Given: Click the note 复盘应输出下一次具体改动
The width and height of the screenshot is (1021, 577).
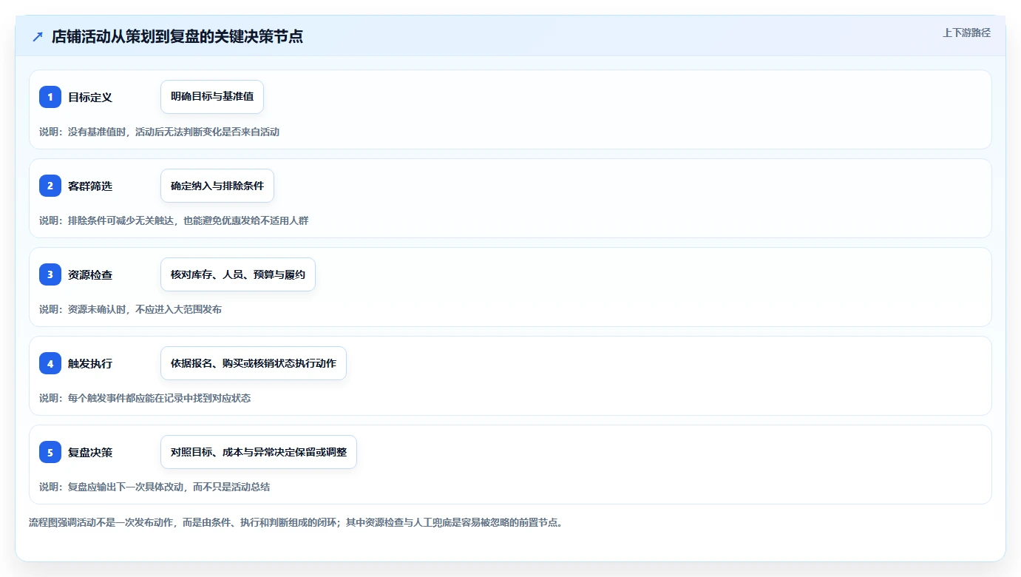Looking at the screenshot, I should tap(155, 487).
